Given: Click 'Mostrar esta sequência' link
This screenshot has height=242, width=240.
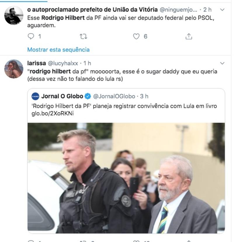Looking at the screenshot, I should [x=58, y=50].
